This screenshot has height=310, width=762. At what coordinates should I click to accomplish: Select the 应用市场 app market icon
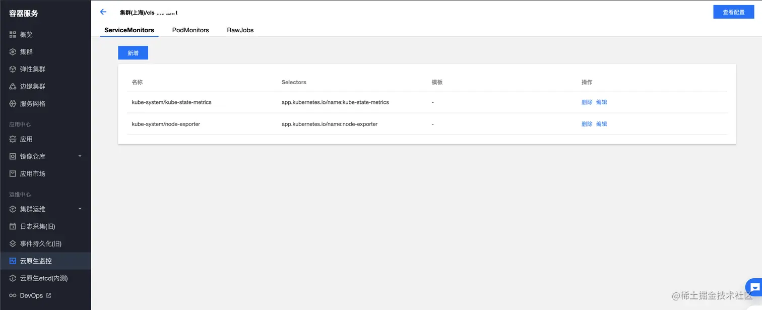click(x=13, y=173)
